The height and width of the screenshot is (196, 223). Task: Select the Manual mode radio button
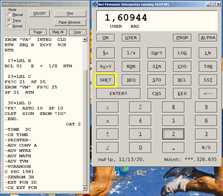[9, 15]
